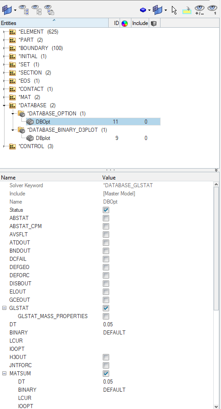Click the Include column header
The height and width of the screenshot is (409, 221).
(x=140, y=23)
